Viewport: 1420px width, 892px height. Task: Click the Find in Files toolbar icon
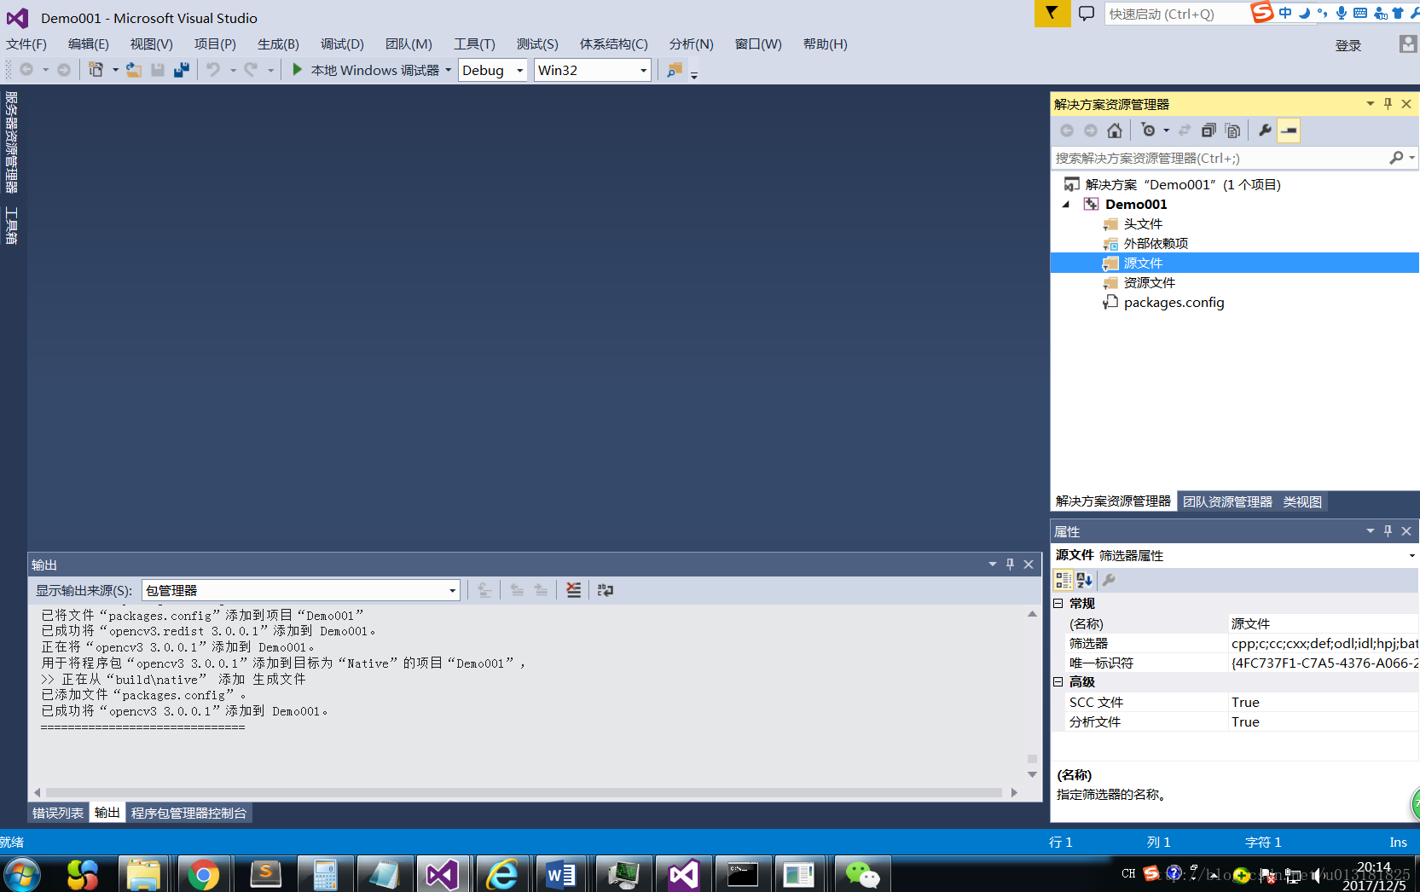point(675,70)
